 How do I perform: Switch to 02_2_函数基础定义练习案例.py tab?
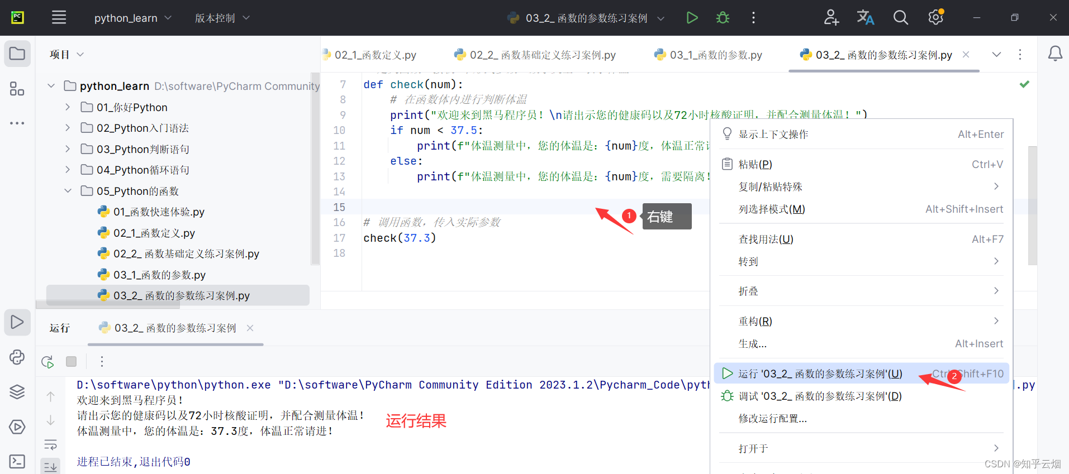click(x=535, y=55)
